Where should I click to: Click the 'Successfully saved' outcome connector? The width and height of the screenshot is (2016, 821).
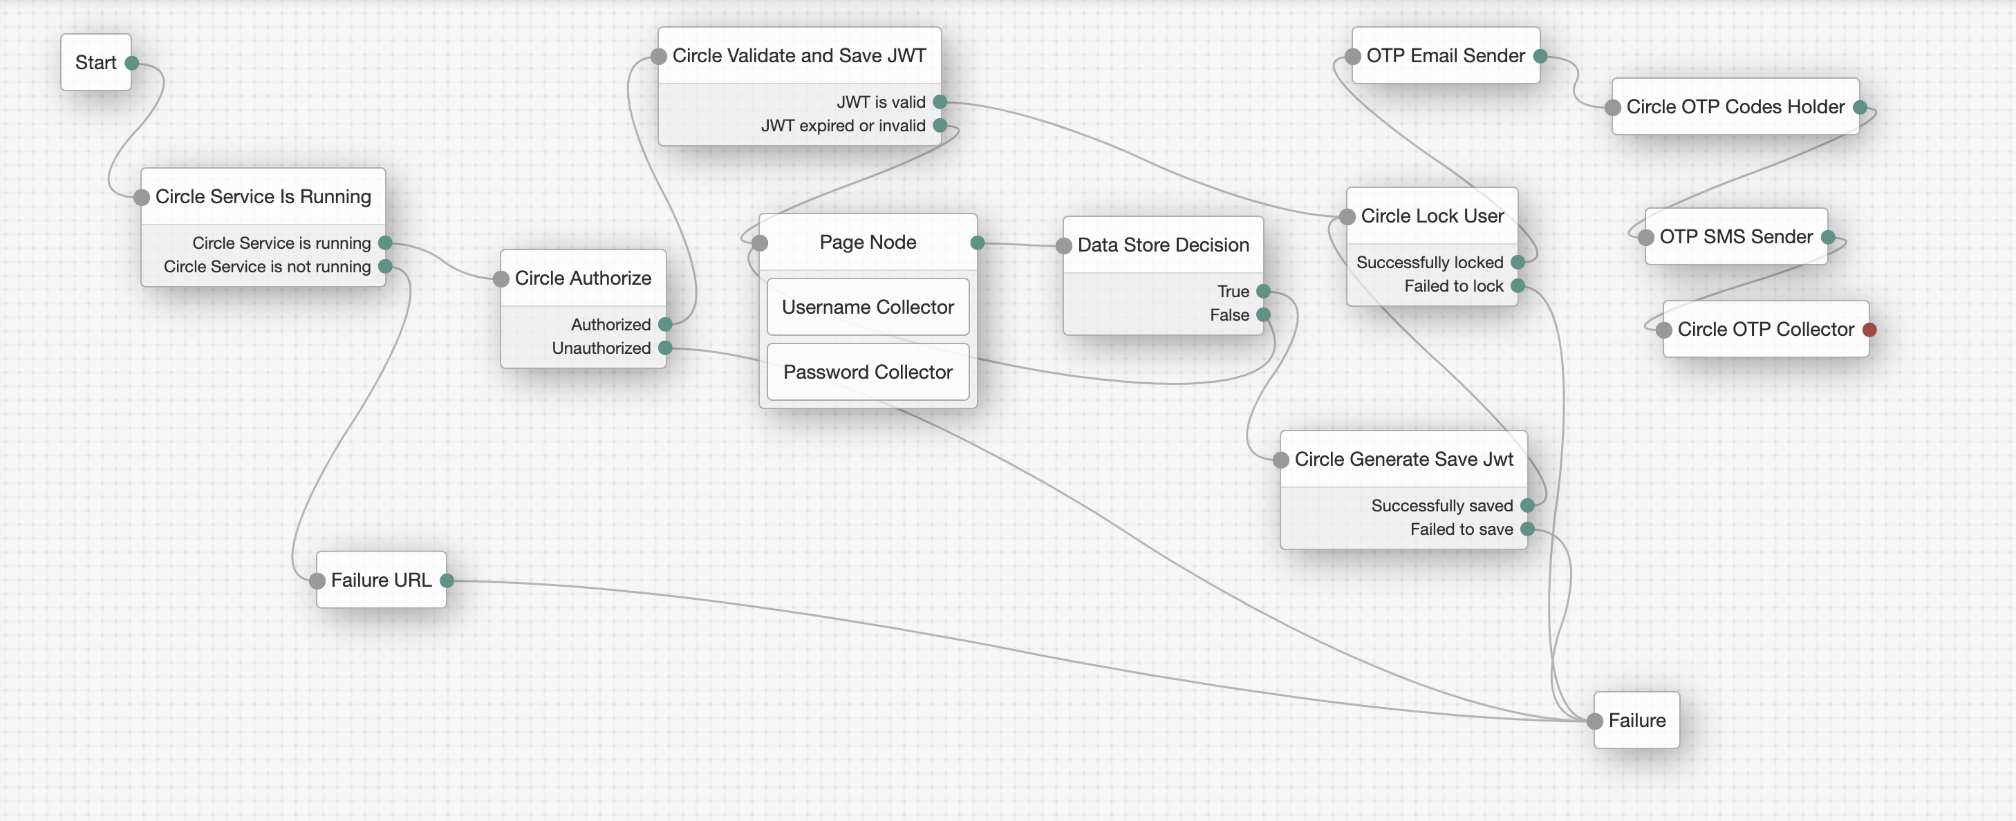1528,506
